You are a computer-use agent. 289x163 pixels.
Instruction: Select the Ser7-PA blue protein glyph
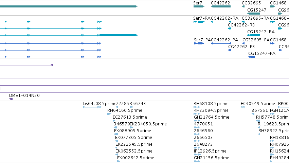199,43
